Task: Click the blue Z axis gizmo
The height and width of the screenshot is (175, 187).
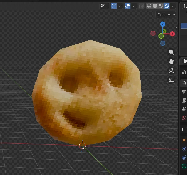Action: pyautogui.click(x=163, y=24)
